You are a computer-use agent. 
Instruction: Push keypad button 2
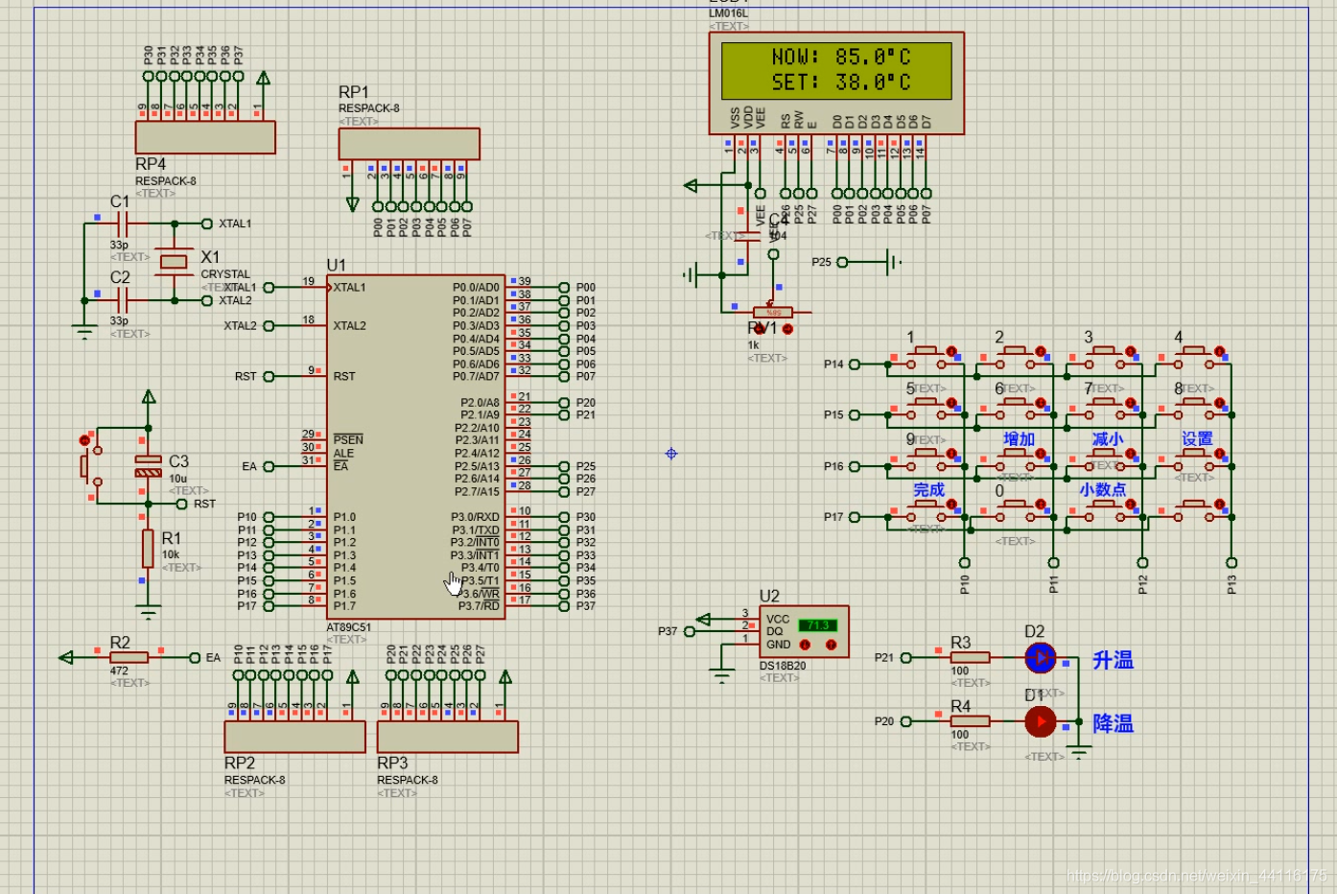pos(1014,358)
